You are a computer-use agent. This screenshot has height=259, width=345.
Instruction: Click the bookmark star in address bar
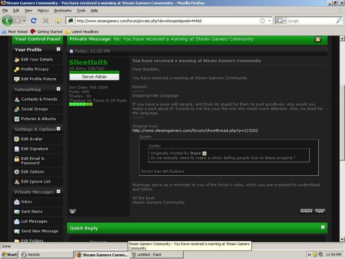click(262, 21)
